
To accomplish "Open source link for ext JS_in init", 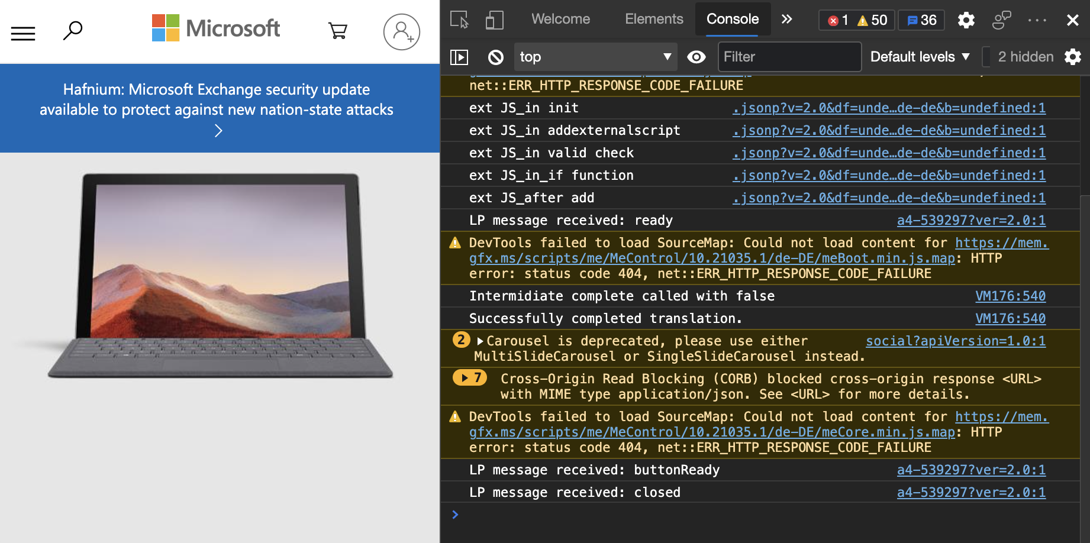I will point(889,108).
